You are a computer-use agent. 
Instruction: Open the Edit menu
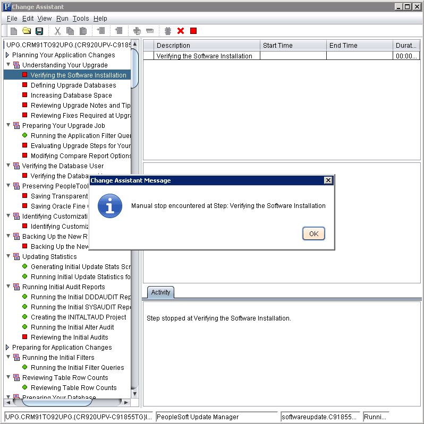pyautogui.click(x=28, y=19)
